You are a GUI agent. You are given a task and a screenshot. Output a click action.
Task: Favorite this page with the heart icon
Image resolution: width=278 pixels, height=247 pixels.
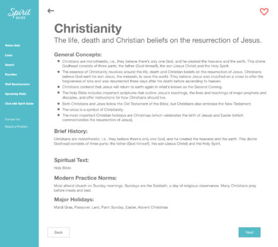click(x=264, y=11)
